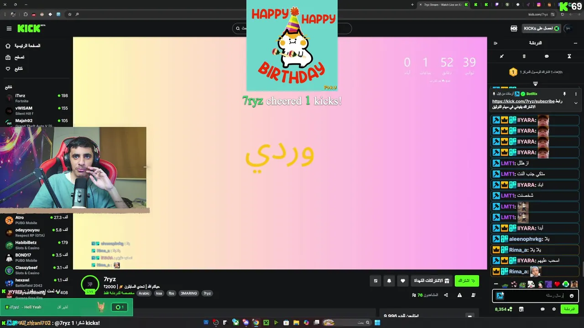
Task: Click the Get KICKs button
Action: 541,29
